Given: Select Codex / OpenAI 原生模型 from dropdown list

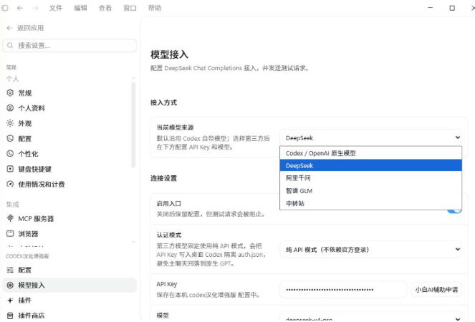Looking at the screenshot, I should 370,153.
